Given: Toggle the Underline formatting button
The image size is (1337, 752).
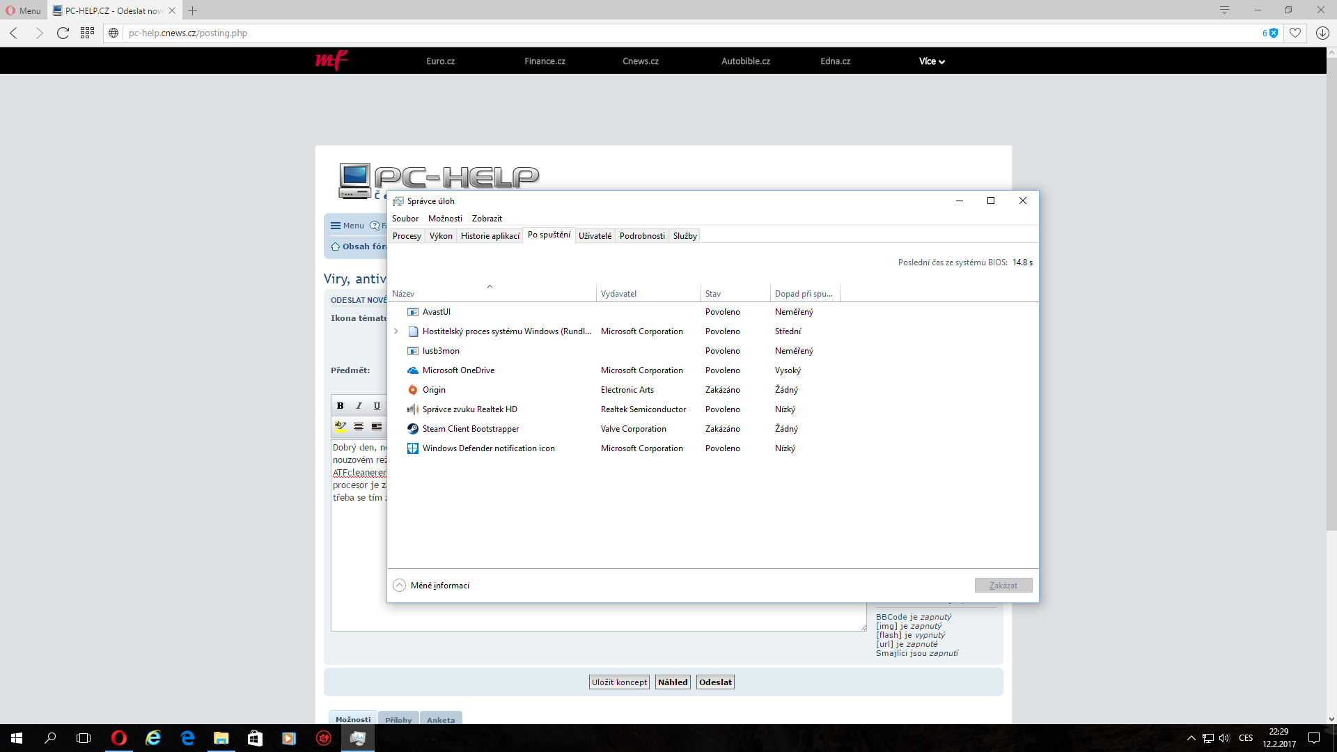Looking at the screenshot, I should [377, 406].
